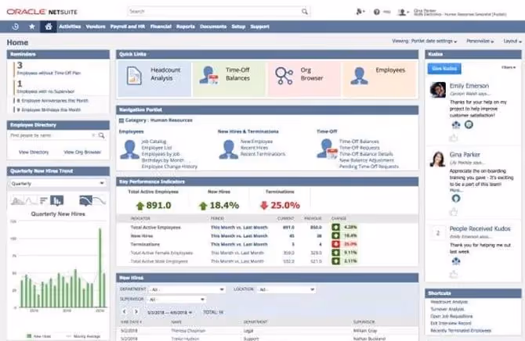Click Gina Parker's profile photo
Screen dimensions: 525x341
[x=437, y=159]
